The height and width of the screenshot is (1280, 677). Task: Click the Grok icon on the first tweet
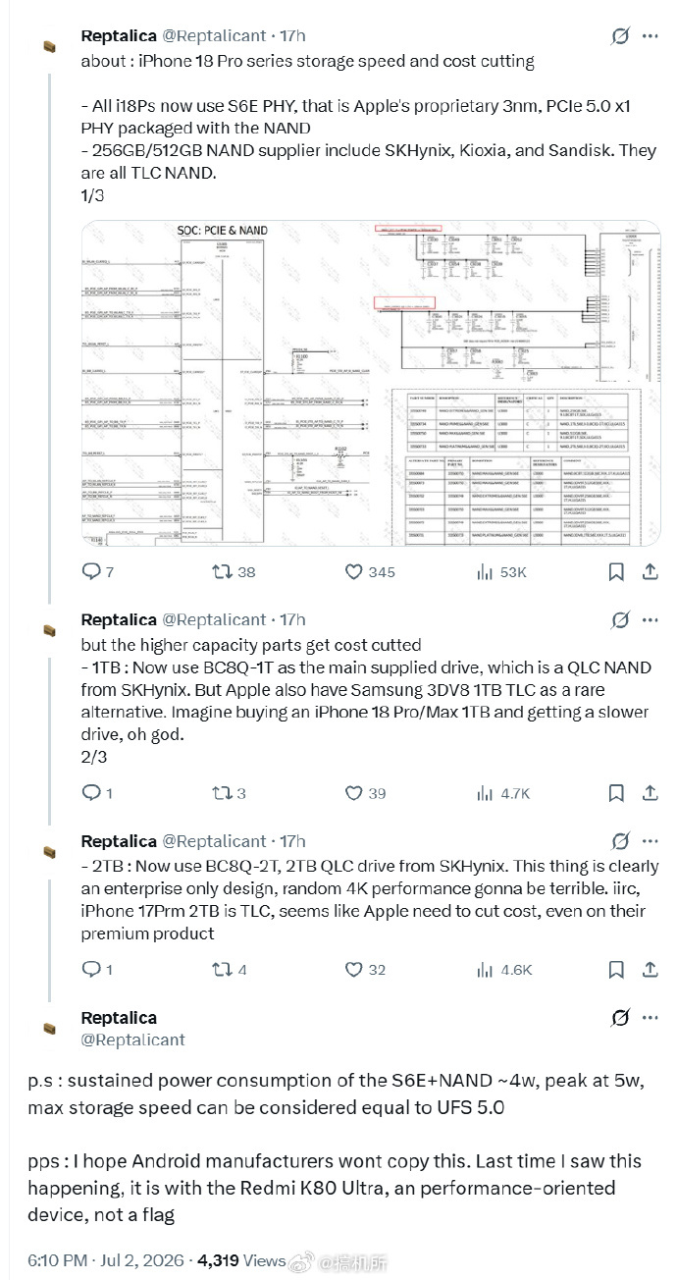[x=620, y=36]
